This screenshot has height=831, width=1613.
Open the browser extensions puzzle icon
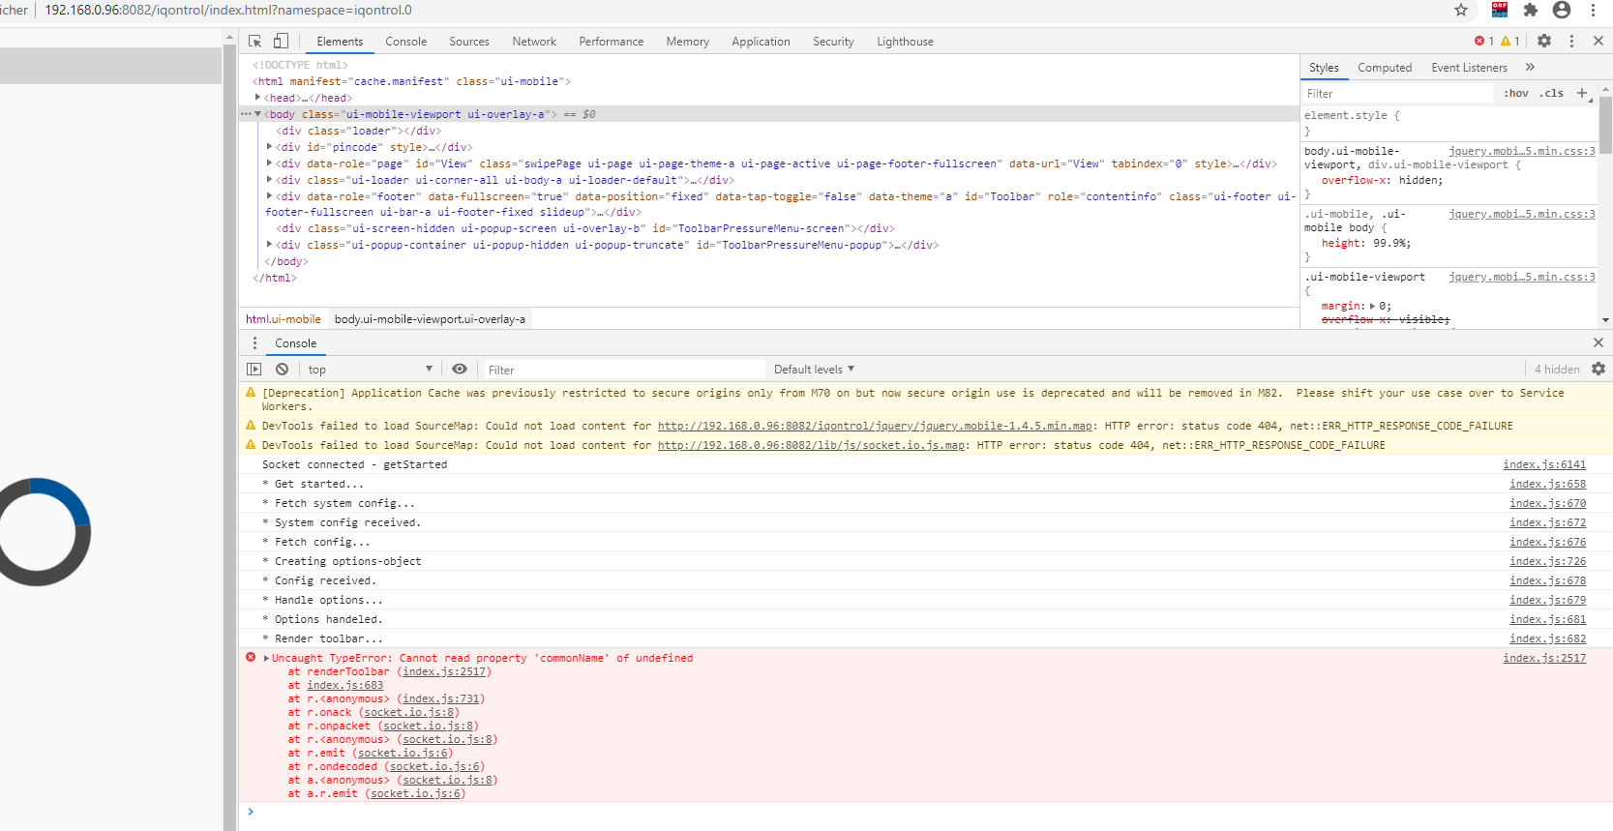click(1531, 10)
